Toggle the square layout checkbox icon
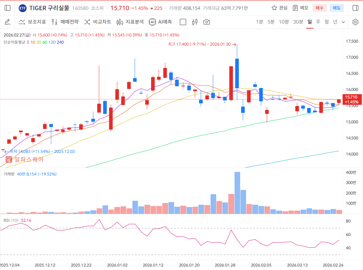Screen dimensions: 363x270 pos(183,22)
